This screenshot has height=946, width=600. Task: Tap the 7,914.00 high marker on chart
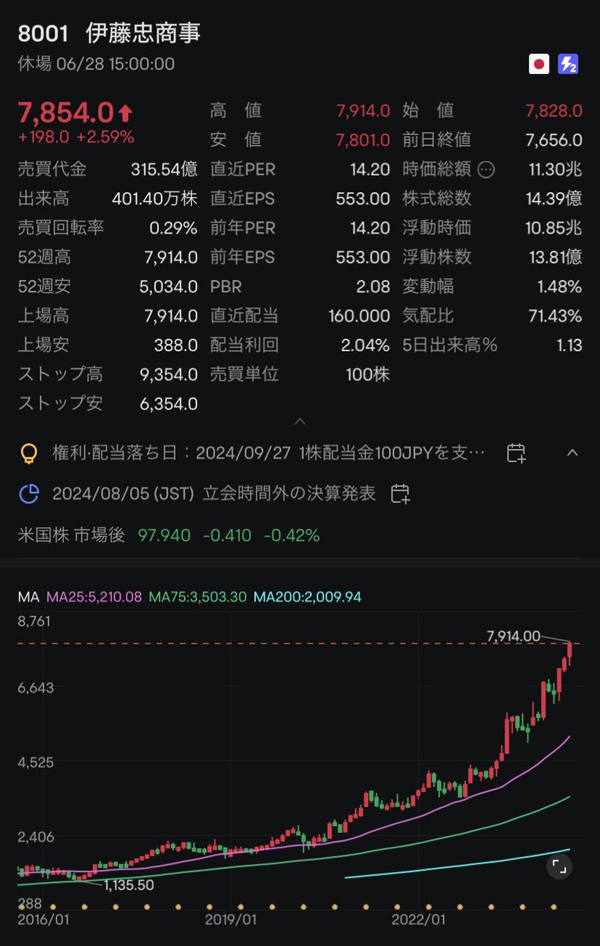[514, 636]
